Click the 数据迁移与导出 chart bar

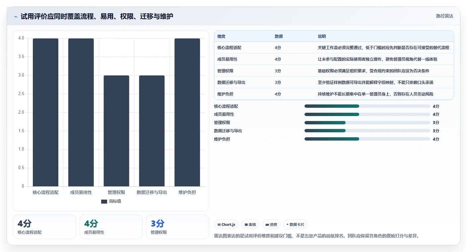(152, 131)
